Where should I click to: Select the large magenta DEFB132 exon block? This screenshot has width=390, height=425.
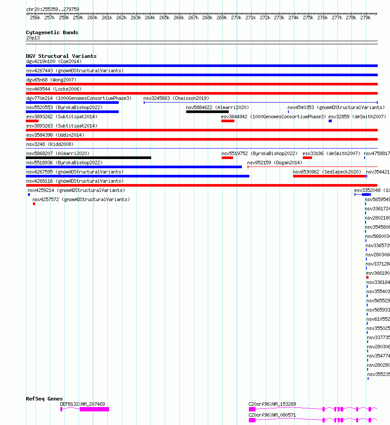[94, 409]
